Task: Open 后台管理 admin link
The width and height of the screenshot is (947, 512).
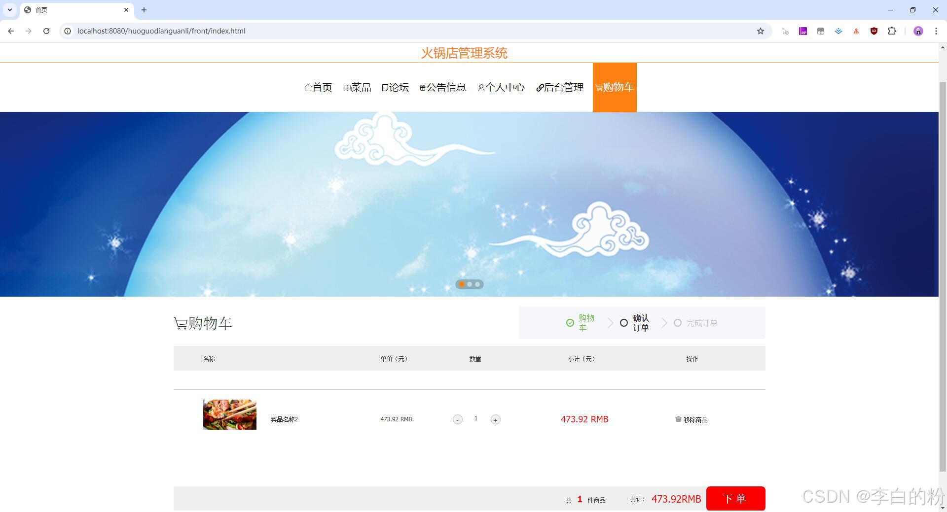Action: (560, 87)
